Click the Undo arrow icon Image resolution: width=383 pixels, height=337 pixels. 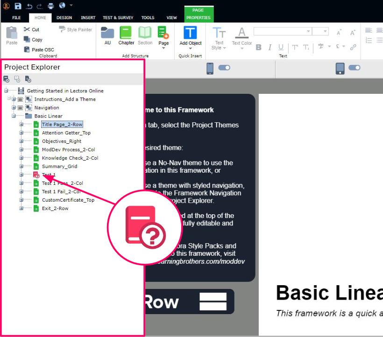[x=29, y=6]
